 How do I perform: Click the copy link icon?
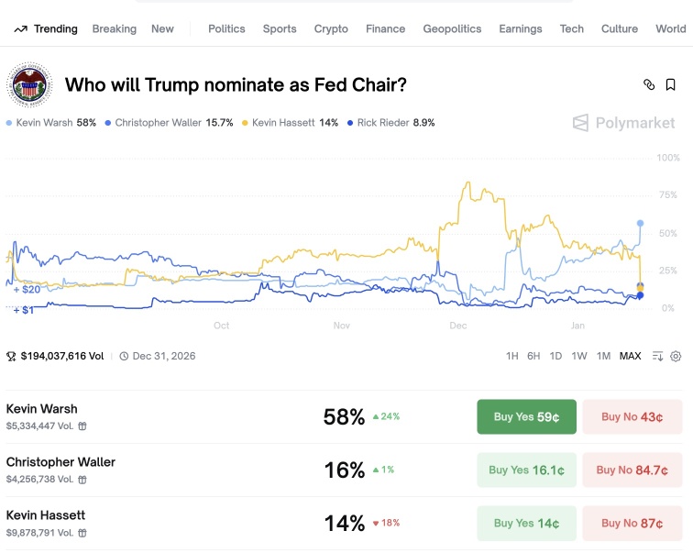coord(649,84)
